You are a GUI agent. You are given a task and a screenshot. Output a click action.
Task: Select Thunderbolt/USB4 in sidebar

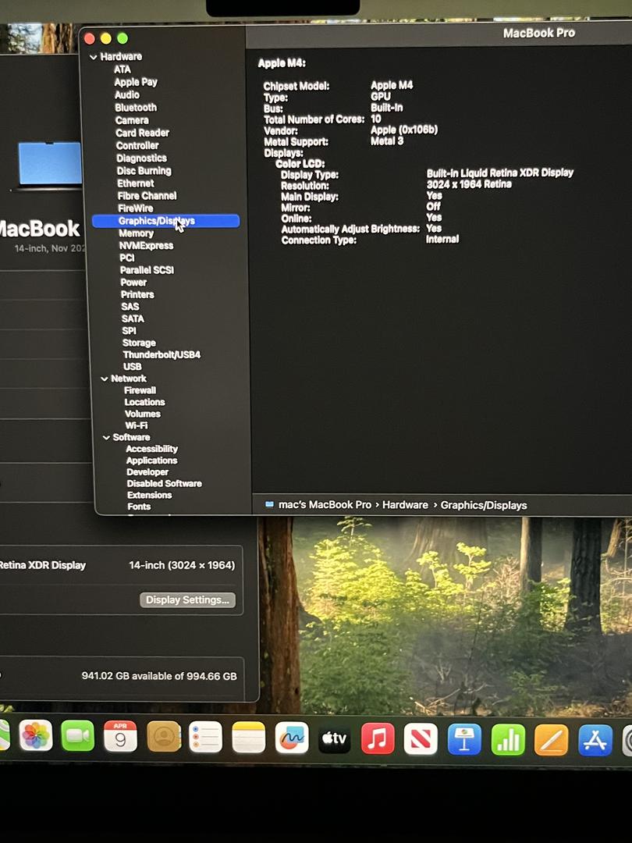tap(162, 355)
